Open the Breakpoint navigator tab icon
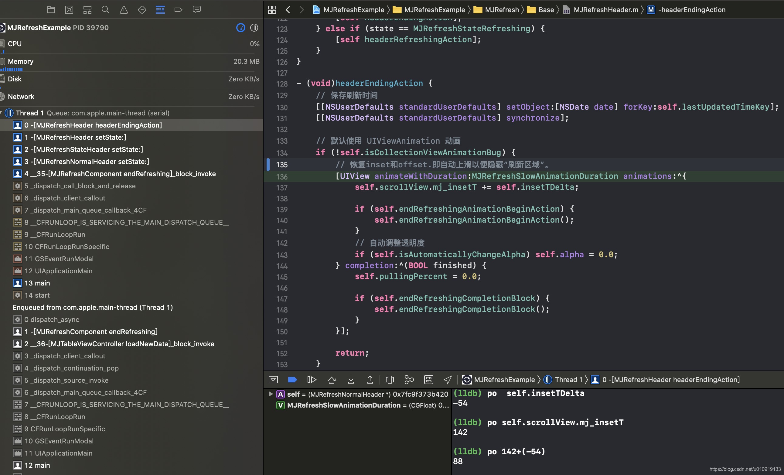784x475 pixels. tap(179, 9)
